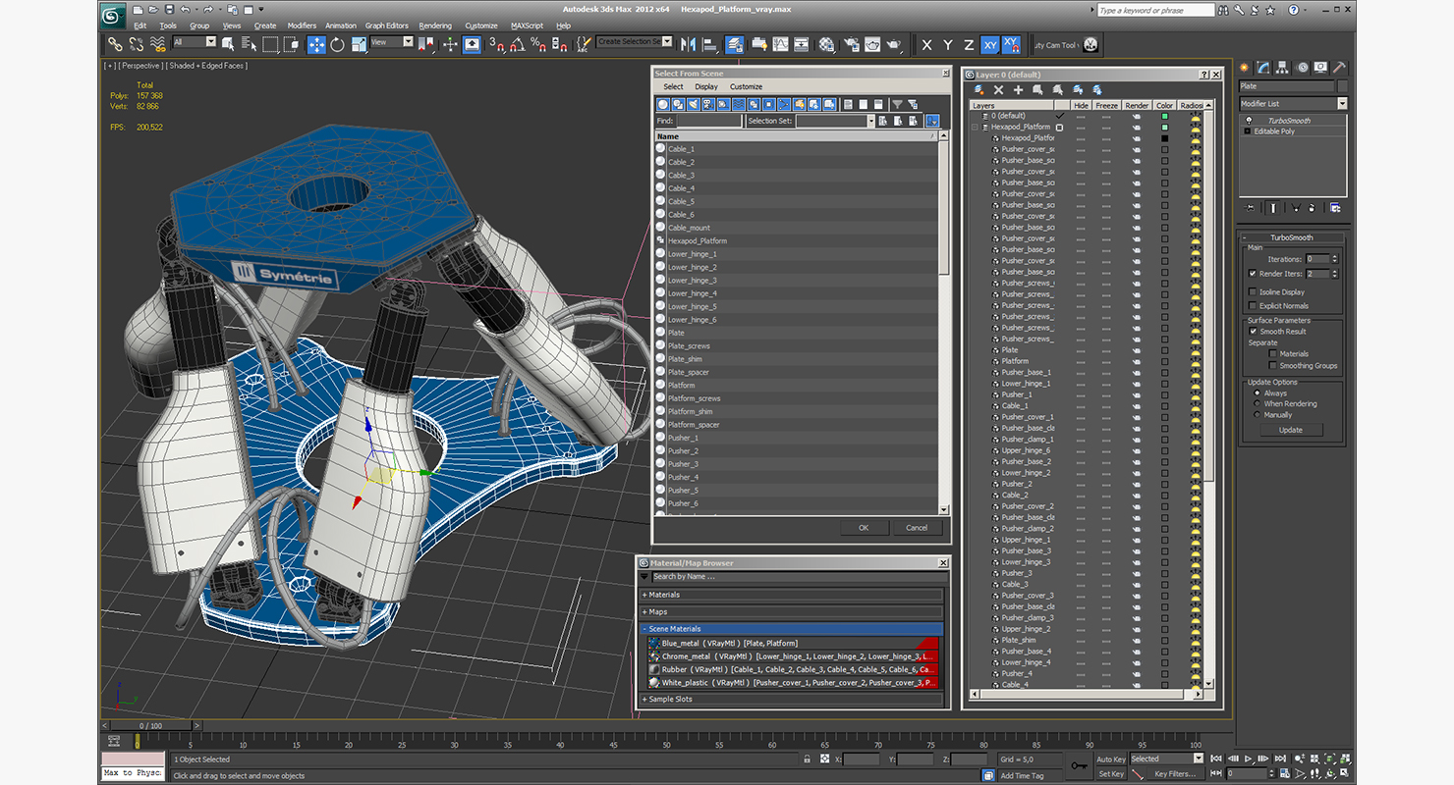This screenshot has height=785, width=1454.
Task: Open the Customize menu in Select From Scene
Action: click(746, 86)
